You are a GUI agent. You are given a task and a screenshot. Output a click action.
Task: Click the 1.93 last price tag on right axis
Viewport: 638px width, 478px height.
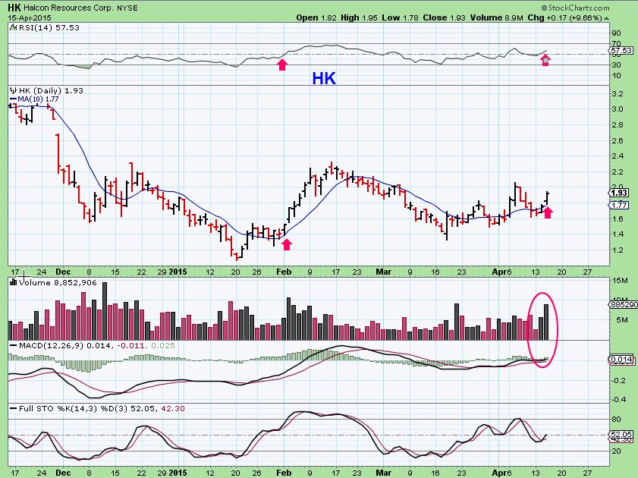click(619, 193)
